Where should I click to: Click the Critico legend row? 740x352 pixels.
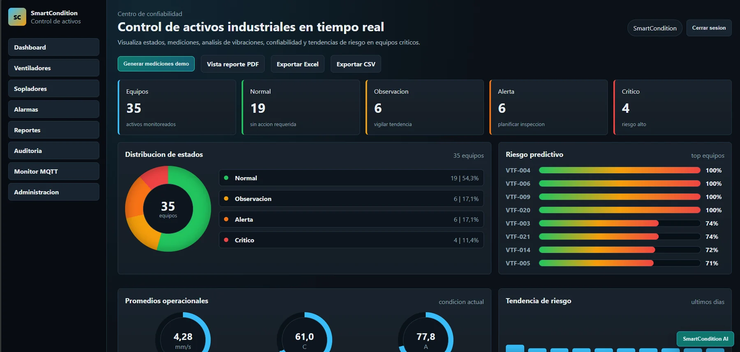(x=351, y=240)
